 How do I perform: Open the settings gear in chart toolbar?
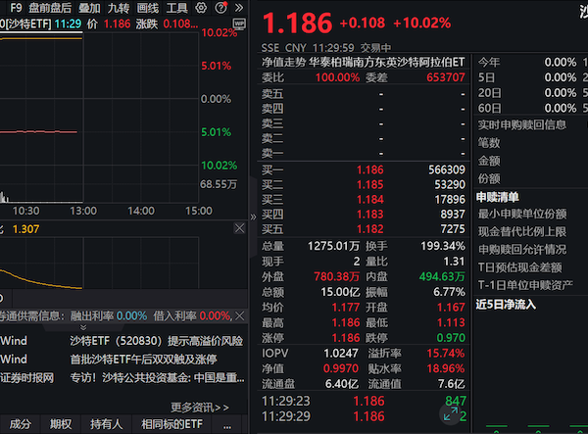[x=201, y=8]
